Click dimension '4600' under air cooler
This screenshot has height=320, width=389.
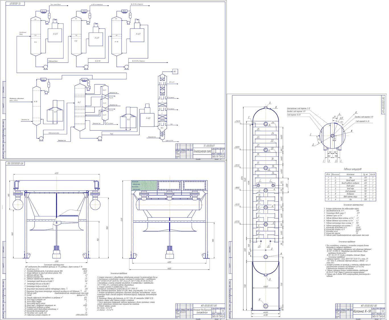coord(170,268)
